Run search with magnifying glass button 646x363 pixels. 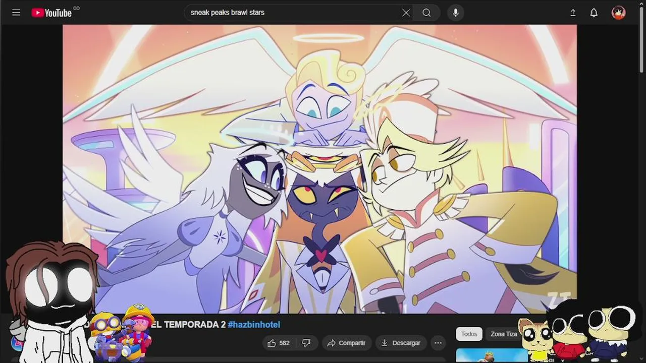tap(427, 13)
